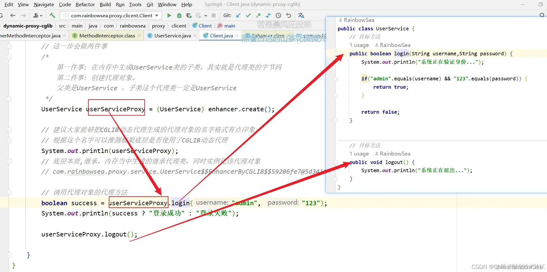The height and width of the screenshot is (272, 547).
Task: Close the UserService.java tab
Action: click(195, 36)
